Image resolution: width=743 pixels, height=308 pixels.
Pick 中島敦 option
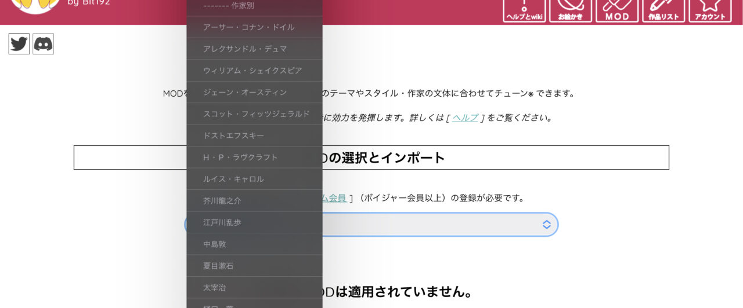pyautogui.click(x=254, y=244)
